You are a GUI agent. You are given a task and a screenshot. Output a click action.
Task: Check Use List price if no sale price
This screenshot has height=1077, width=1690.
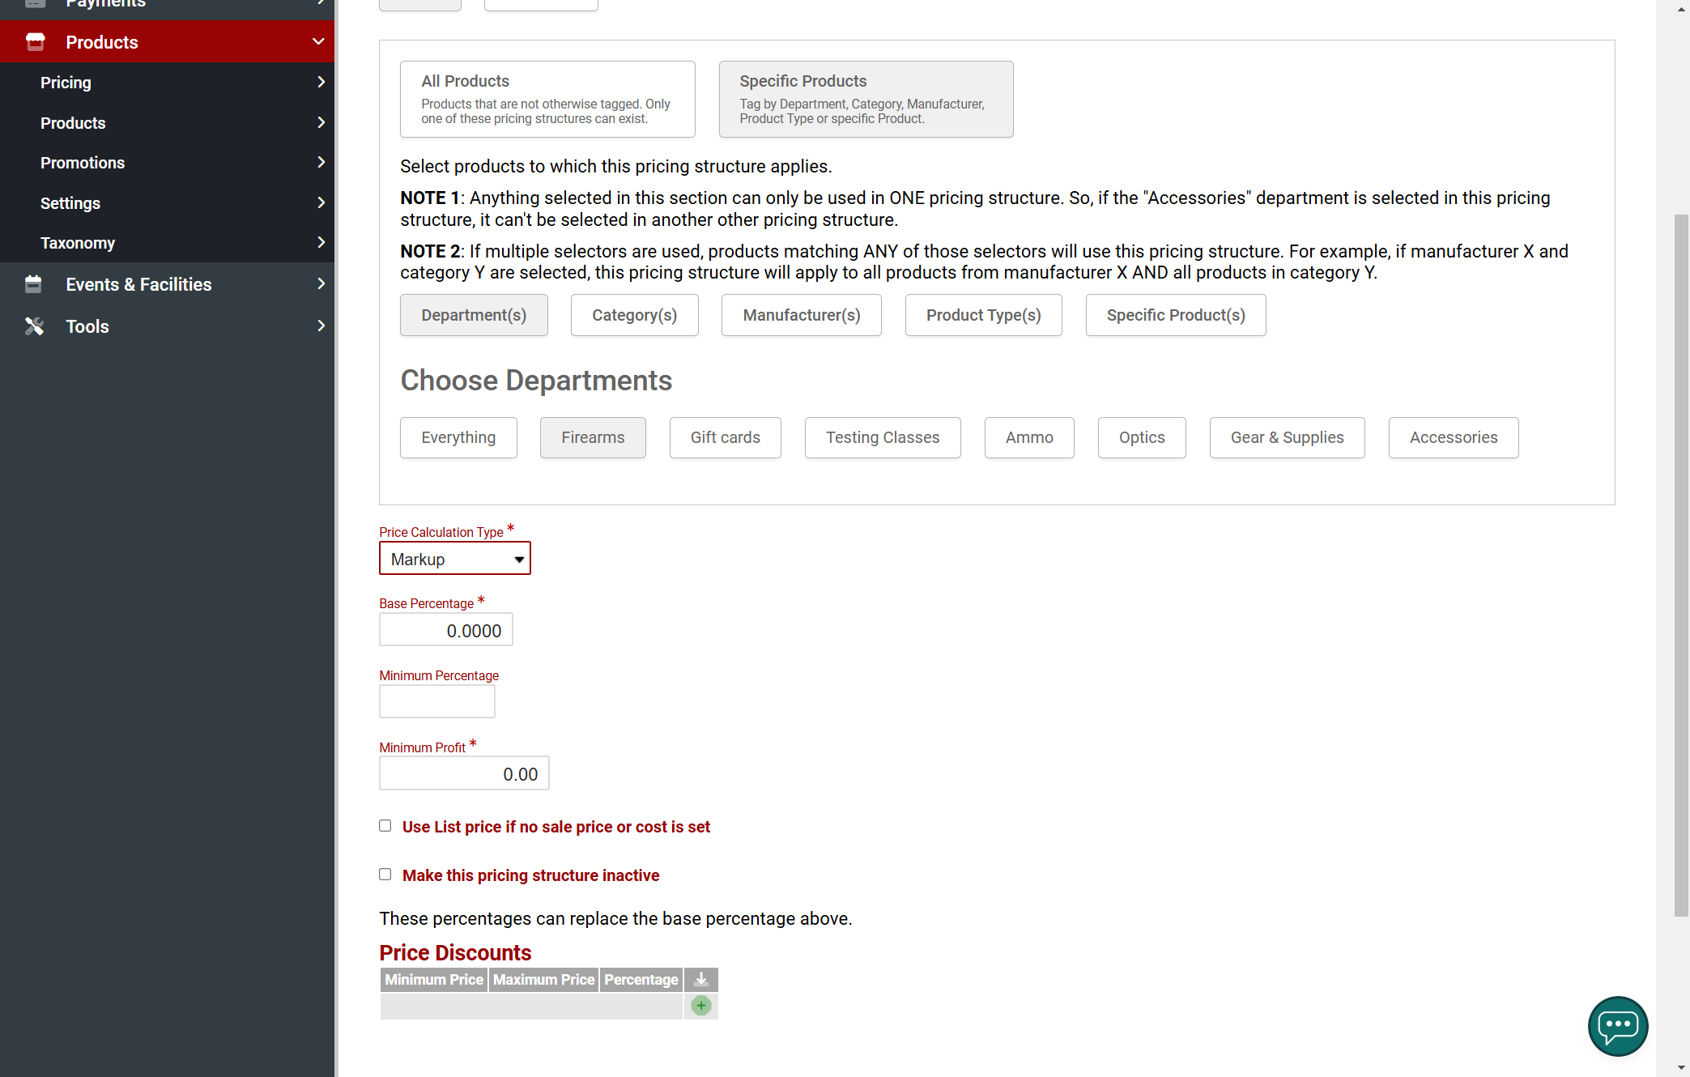[x=385, y=826]
